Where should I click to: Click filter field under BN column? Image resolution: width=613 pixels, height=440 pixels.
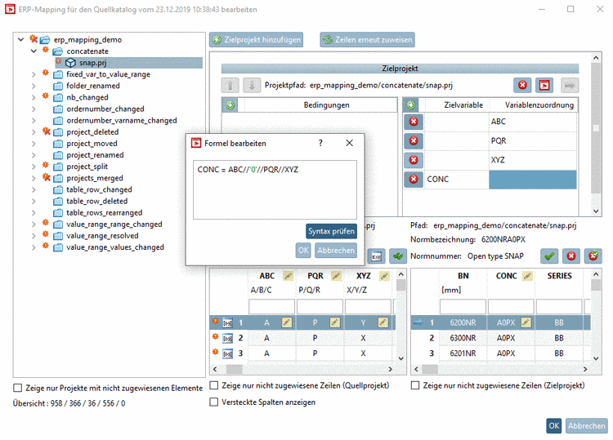point(463,306)
